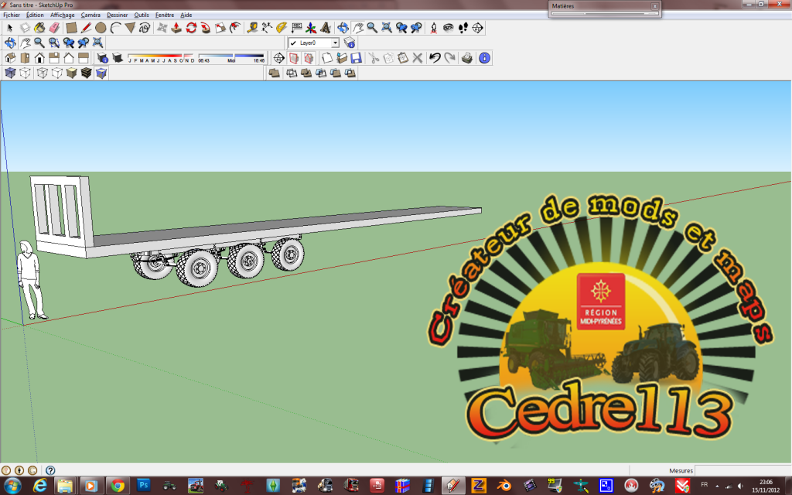Open the Édition menu

tap(35, 15)
